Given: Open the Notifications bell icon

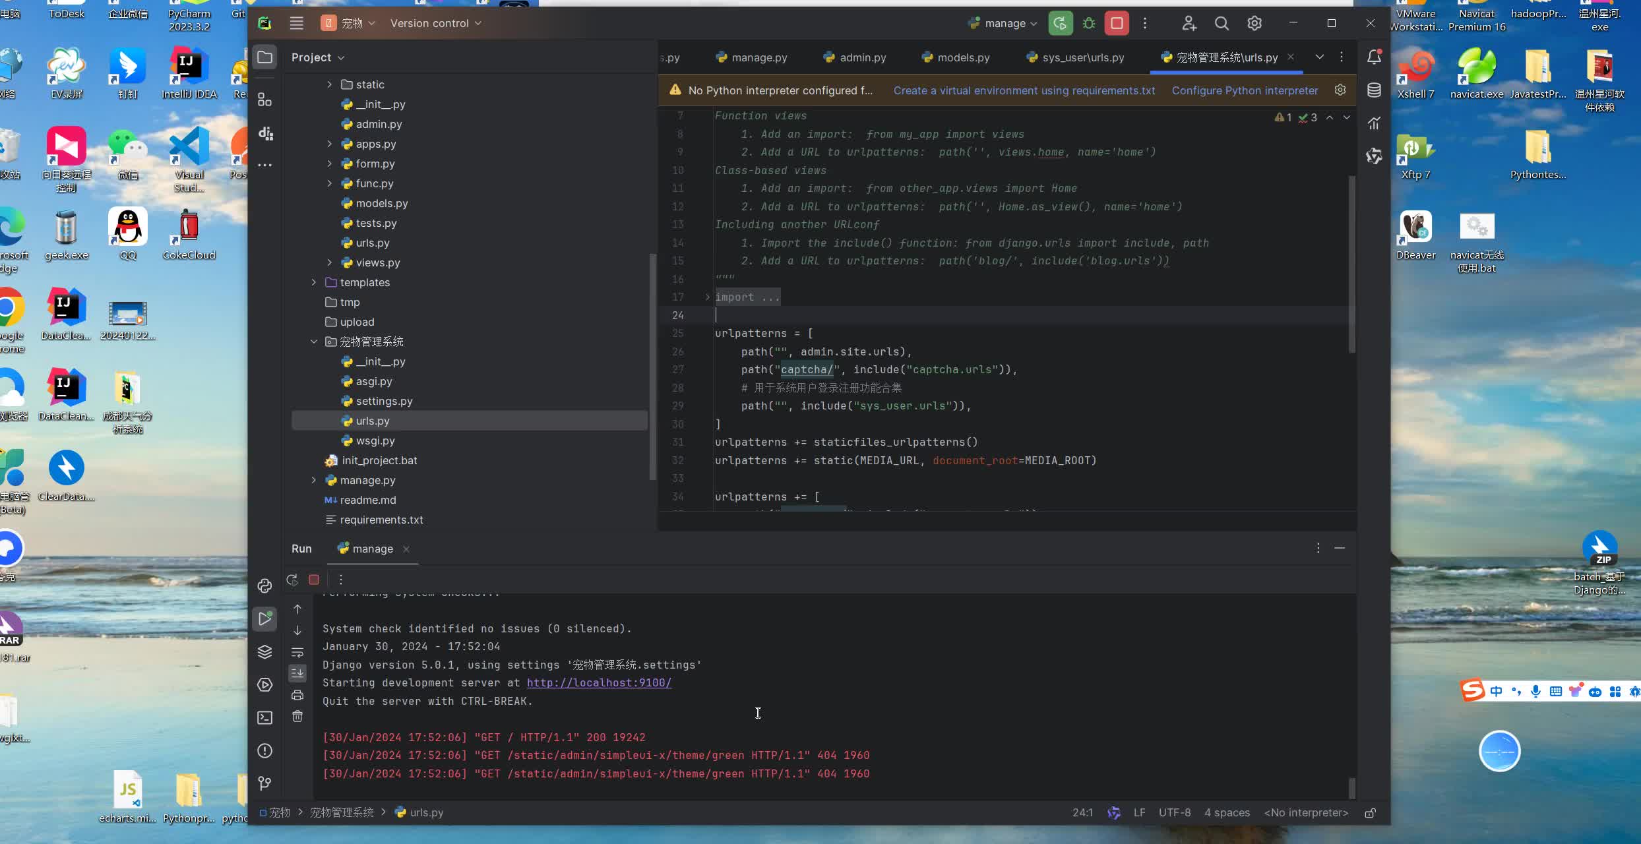Looking at the screenshot, I should pyautogui.click(x=1374, y=57).
